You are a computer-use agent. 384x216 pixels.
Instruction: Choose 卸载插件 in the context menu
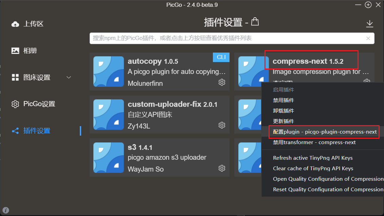[284, 111]
